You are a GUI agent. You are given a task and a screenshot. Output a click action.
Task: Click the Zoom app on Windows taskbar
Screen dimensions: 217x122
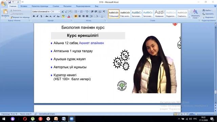(x=72, y=119)
